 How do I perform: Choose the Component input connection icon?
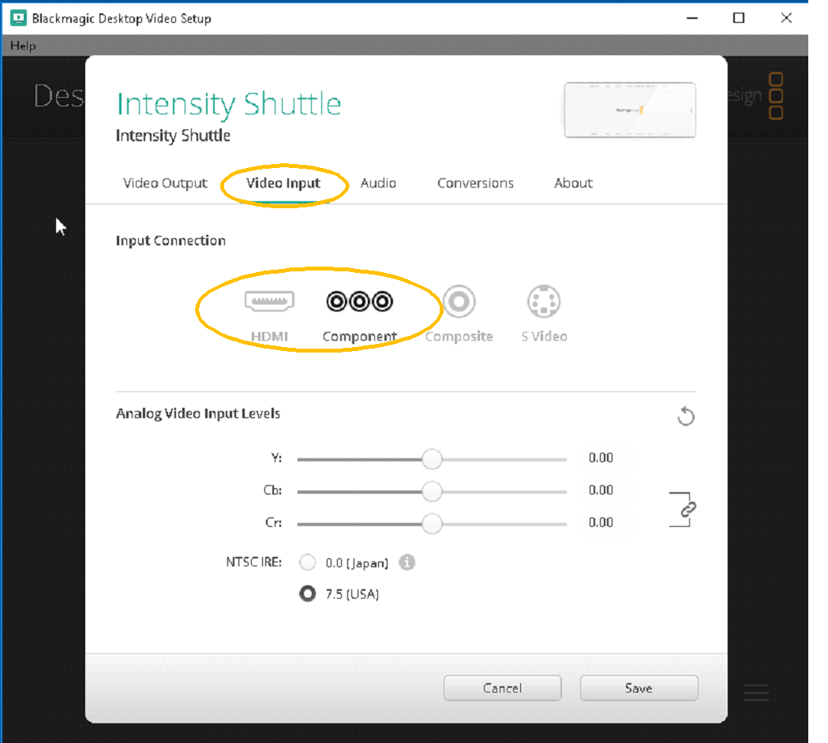pos(359,301)
